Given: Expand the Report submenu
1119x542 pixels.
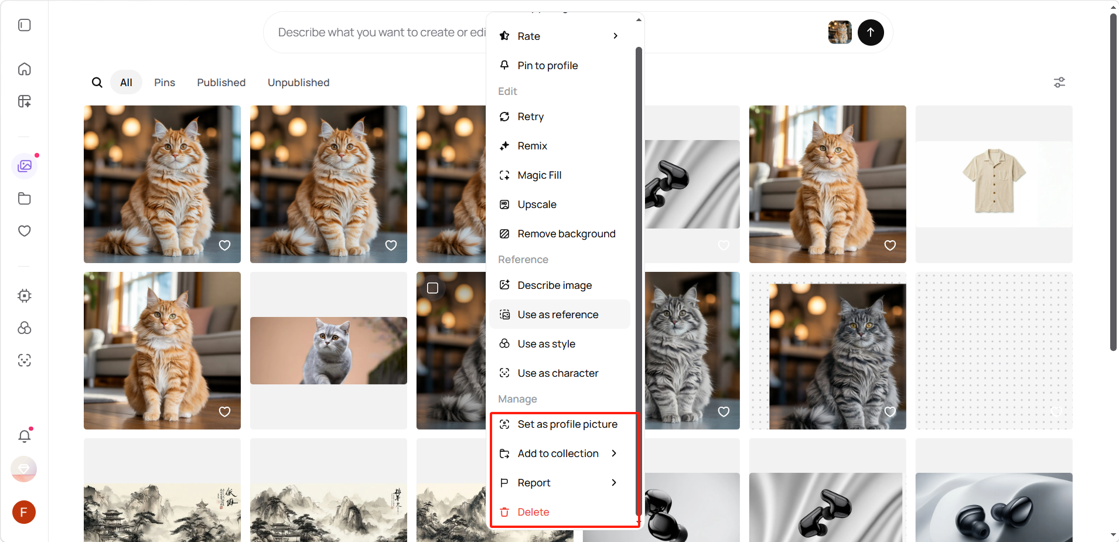Looking at the screenshot, I should (x=559, y=483).
